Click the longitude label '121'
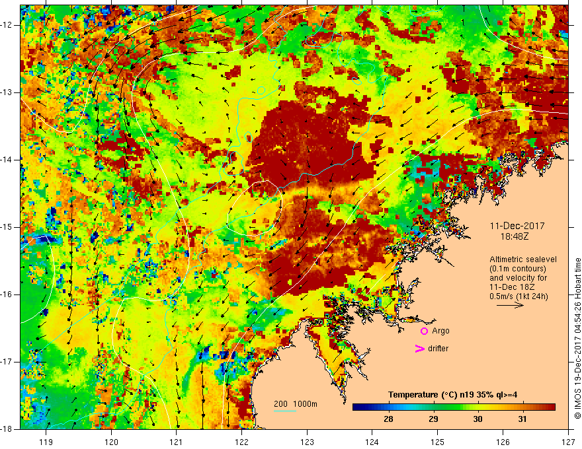Viewport: 582px width, 449px height. pos(177,442)
